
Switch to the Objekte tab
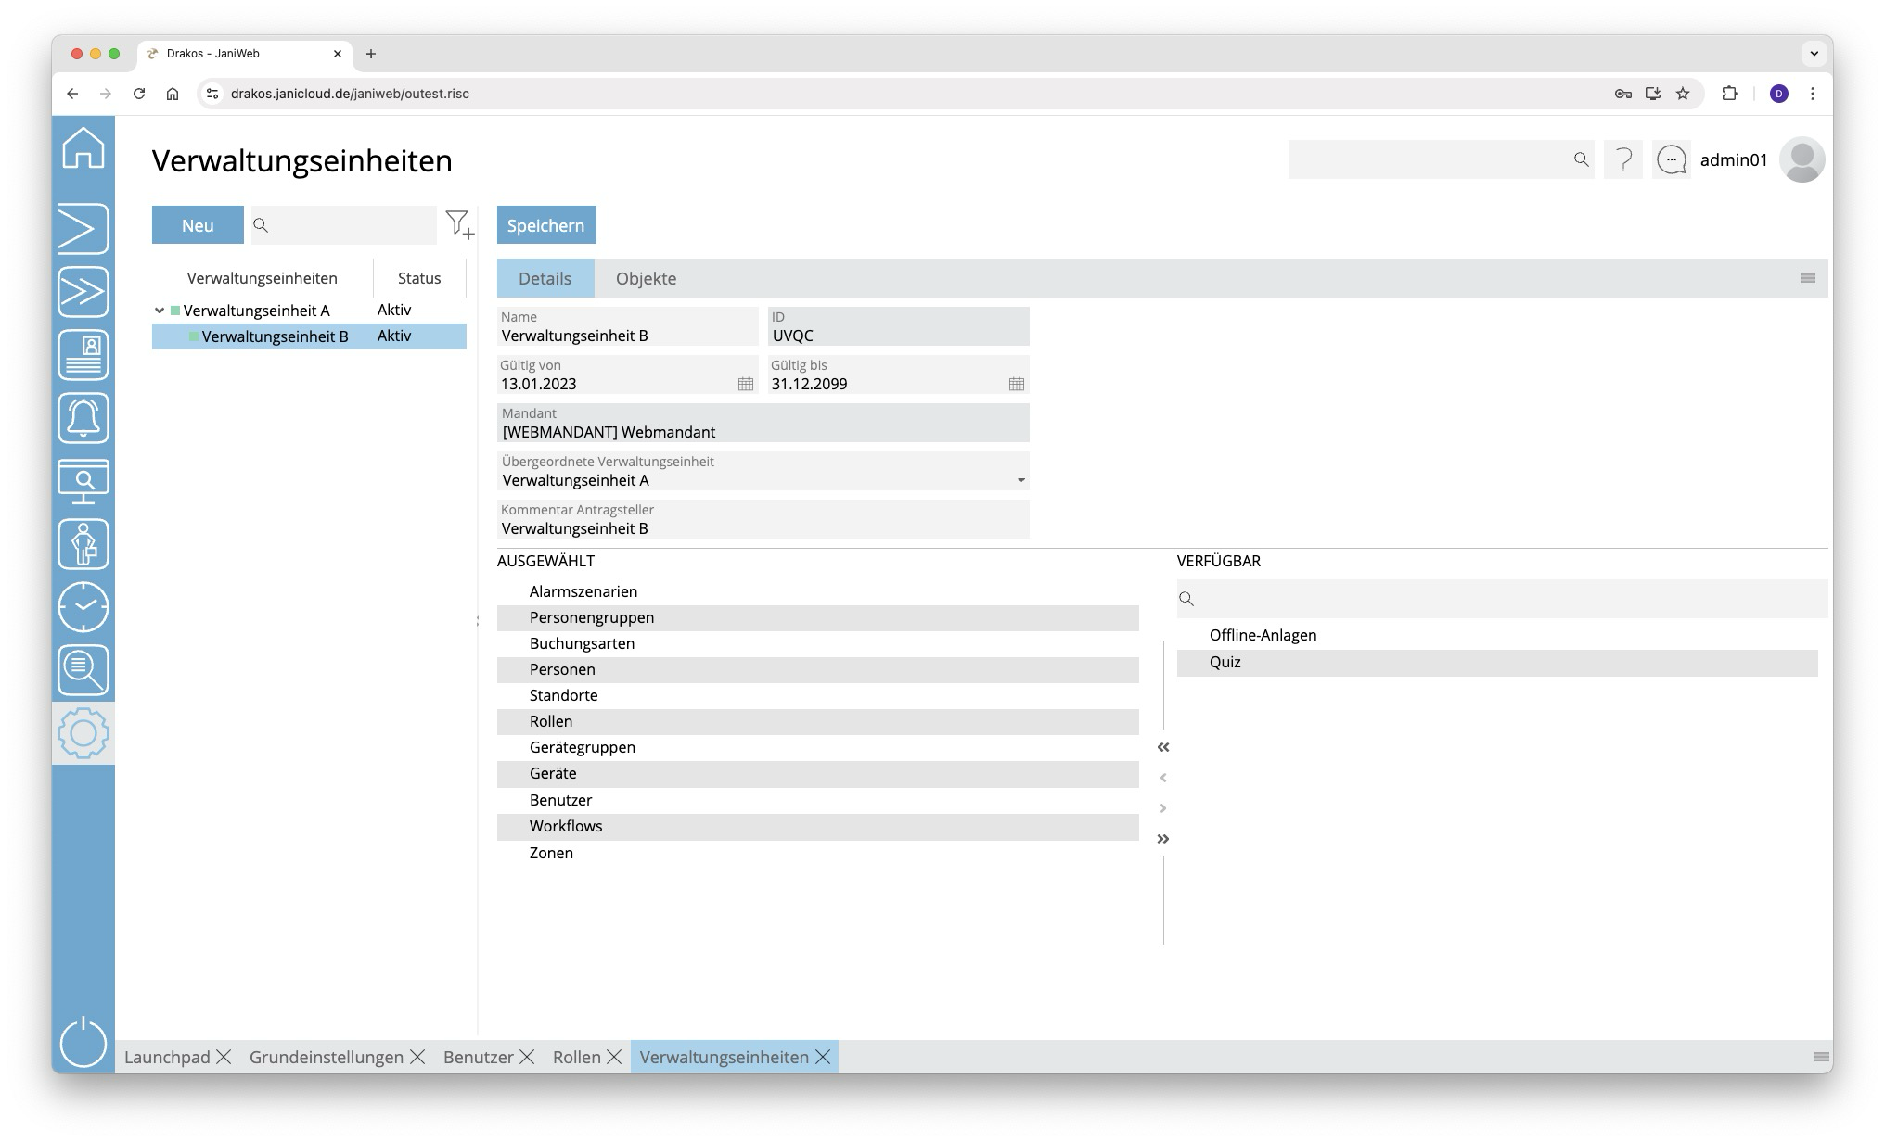pos(646,279)
